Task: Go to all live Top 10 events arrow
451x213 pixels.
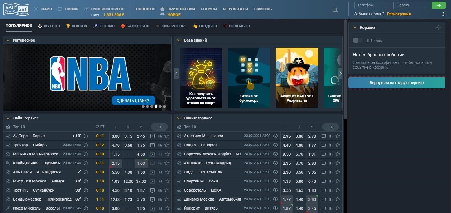Action: pos(159,127)
